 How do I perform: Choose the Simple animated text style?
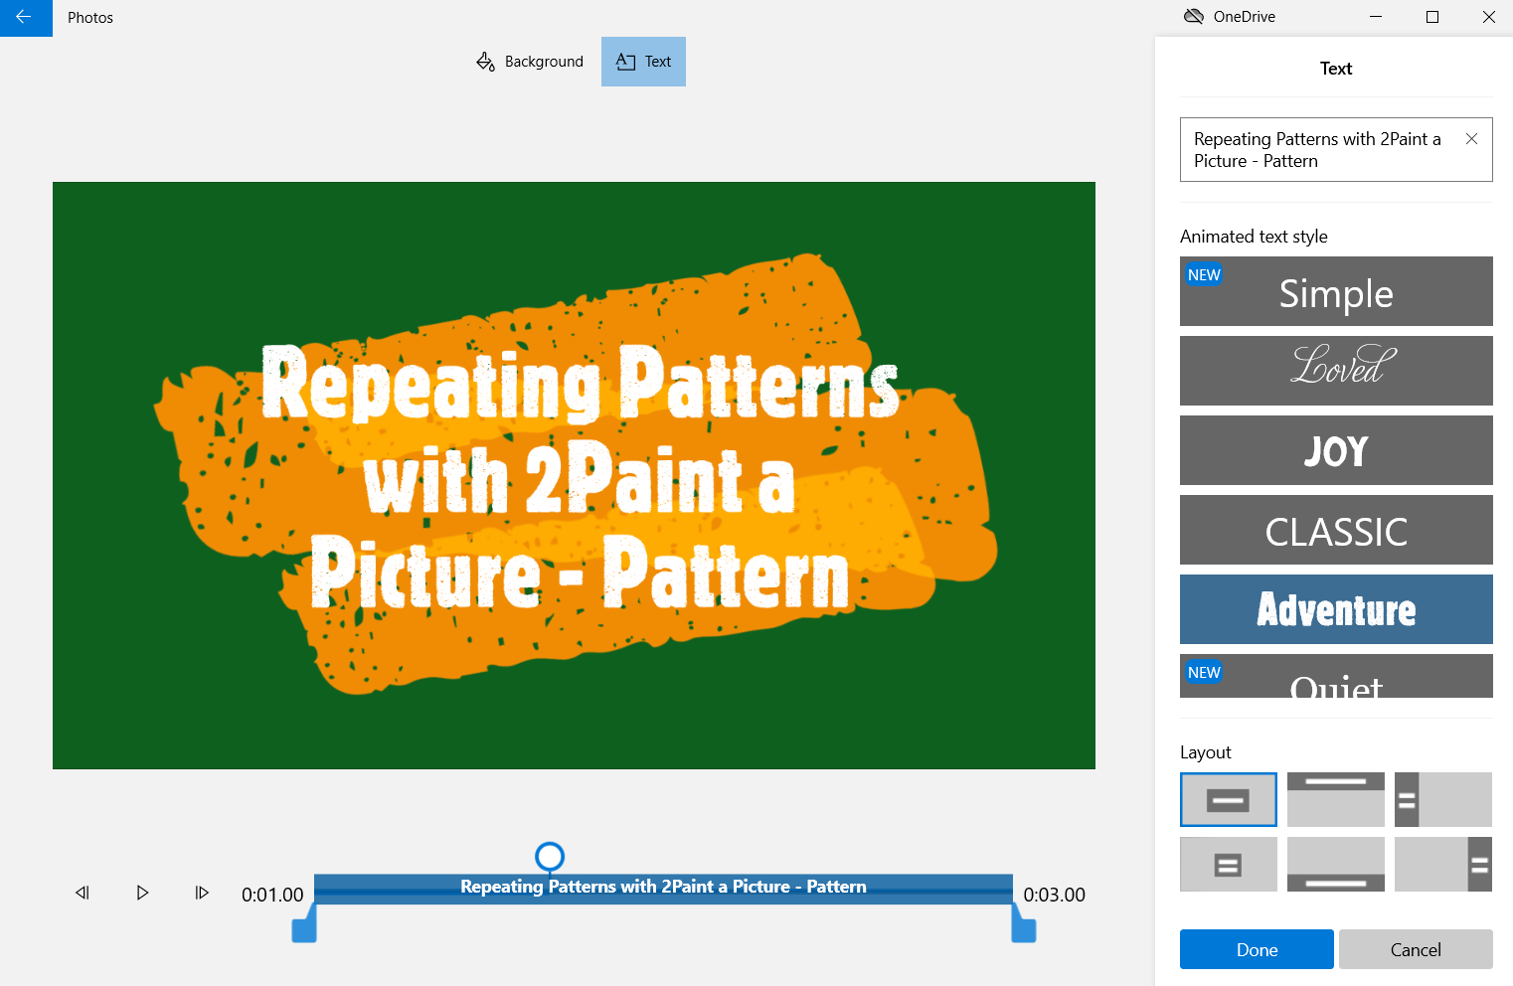tap(1336, 291)
